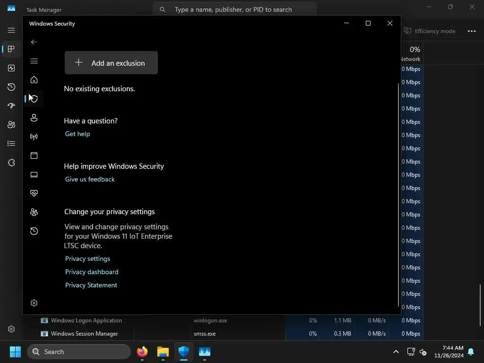The width and height of the screenshot is (484, 363).
Task: Open muted volume tray icon
Action: click(423, 352)
